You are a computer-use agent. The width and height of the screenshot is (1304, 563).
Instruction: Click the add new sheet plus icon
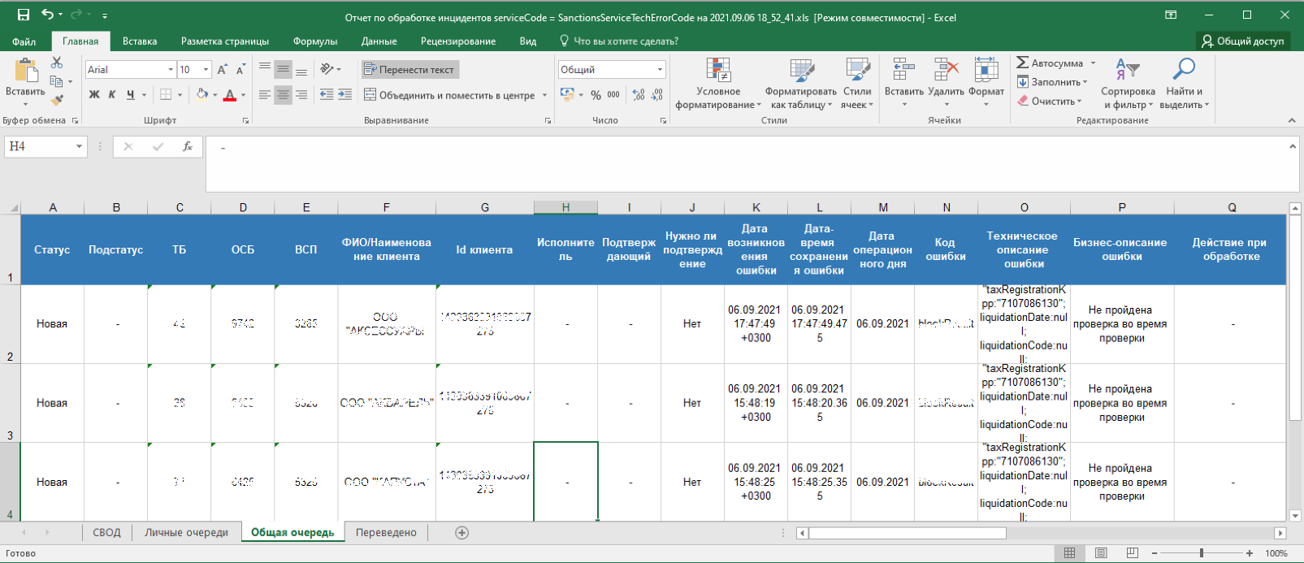(461, 533)
